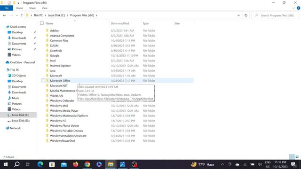Viewport: 301px width, 169px height.
Task: Open the volume speaker tray icon
Action: point(260,164)
